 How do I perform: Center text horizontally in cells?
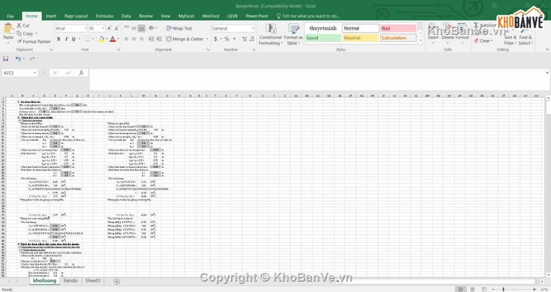point(134,39)
